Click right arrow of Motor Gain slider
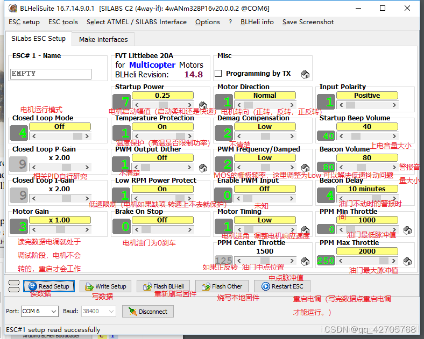Image resolution: width=424 pixels, height=339 pixels. pos(87,230)
